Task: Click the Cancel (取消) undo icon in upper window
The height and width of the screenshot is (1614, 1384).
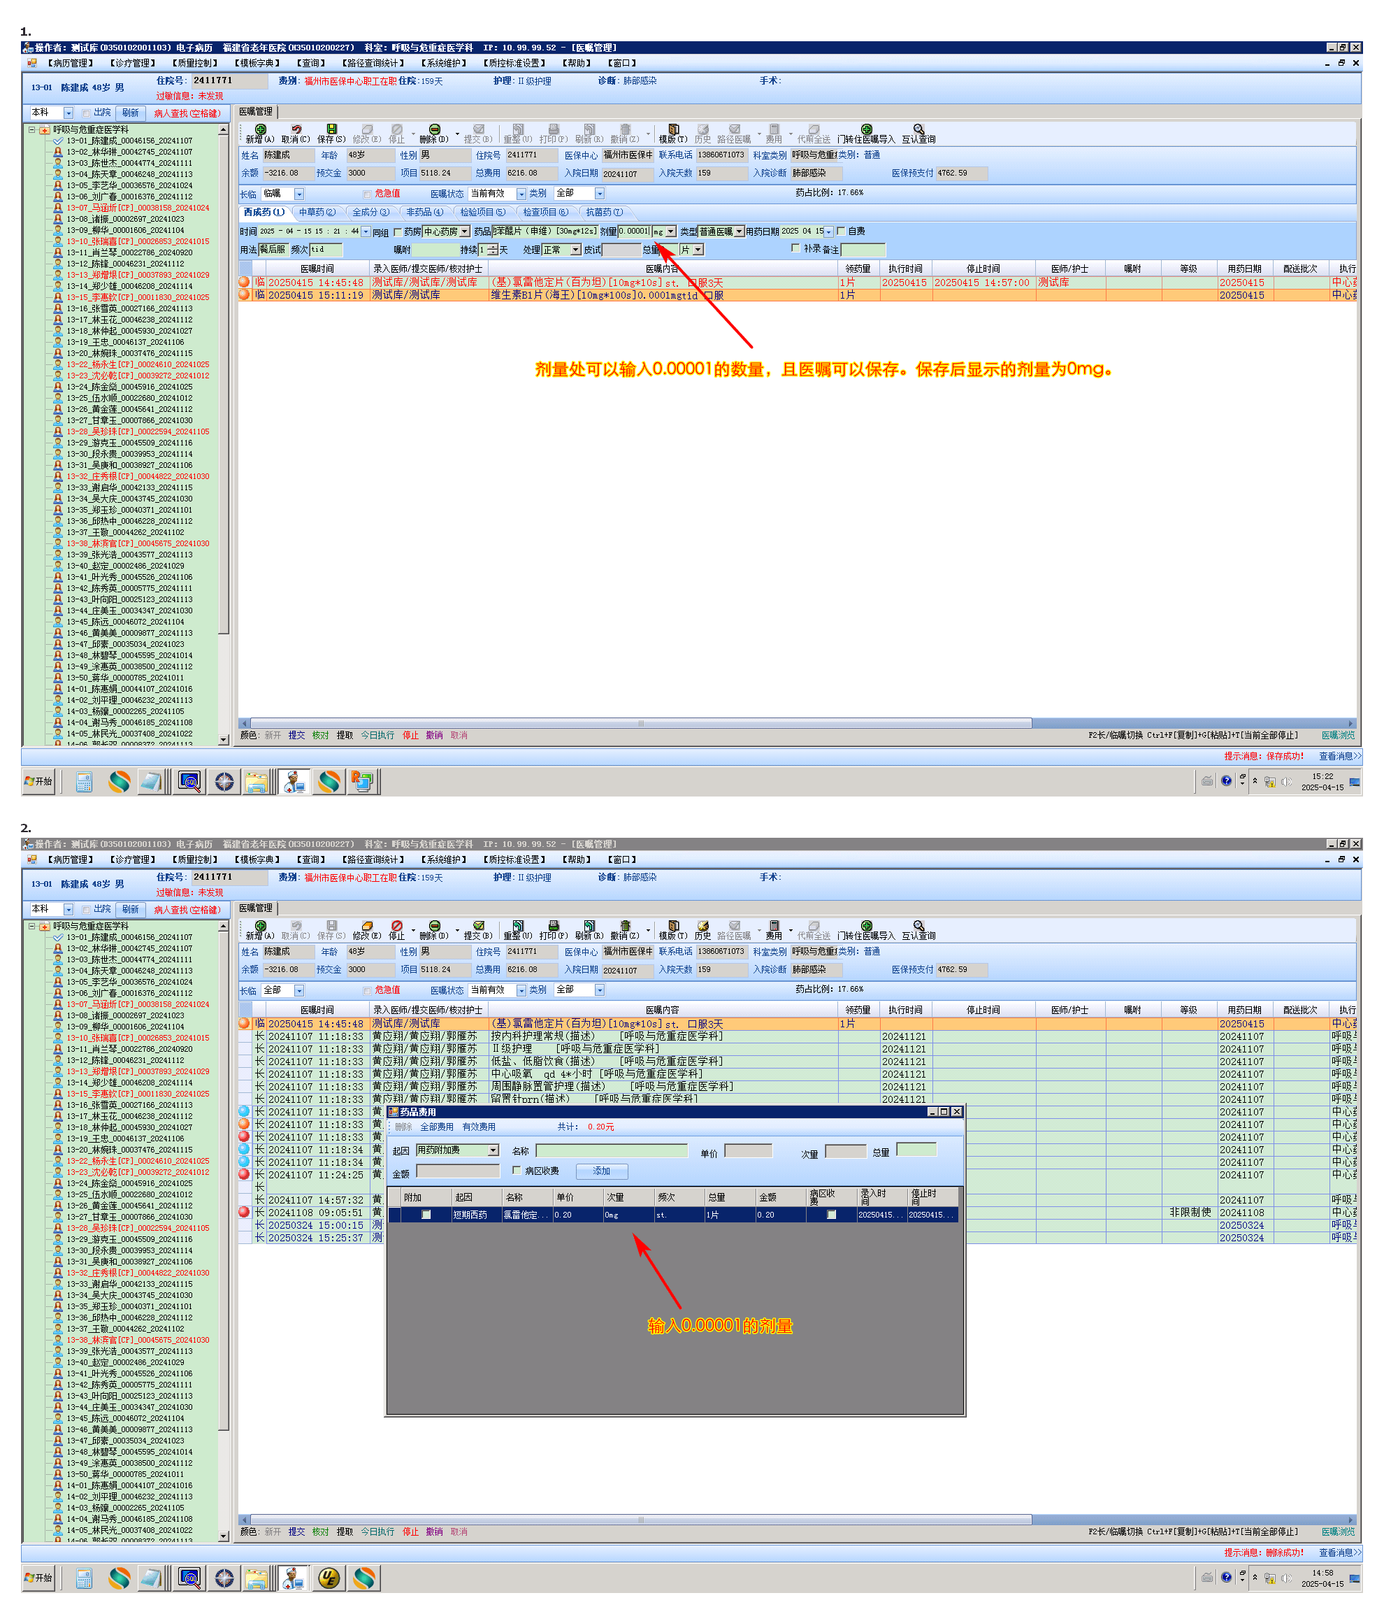Action: [x=296, y=129]
